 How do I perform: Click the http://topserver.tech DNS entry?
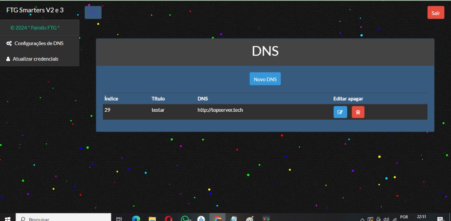pyautogui.click(x=220, y=110)
